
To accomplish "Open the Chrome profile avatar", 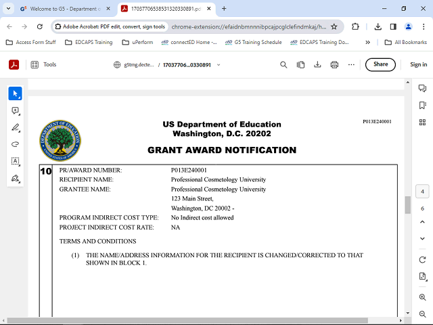I will point(409,26).
